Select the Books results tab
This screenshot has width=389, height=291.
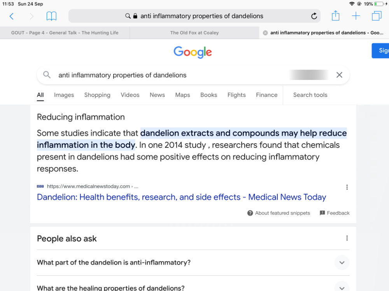(x=209, y=95)
